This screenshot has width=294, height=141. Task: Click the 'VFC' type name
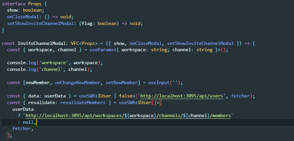pyautogui.click(x=75, y=44)
